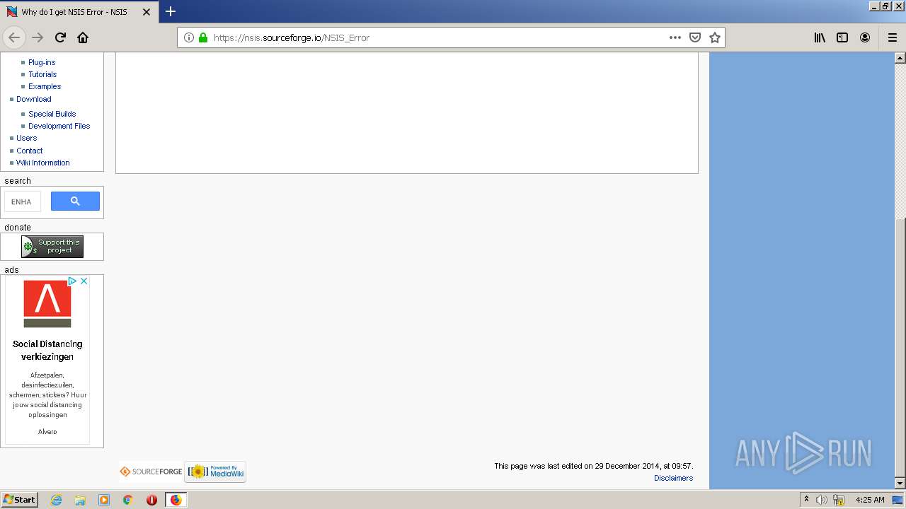The height and width of the screenshot is (509, 906).
Task: Open the Social Distancing verkiezingen ad headline
Action: (x=47, y=351)
